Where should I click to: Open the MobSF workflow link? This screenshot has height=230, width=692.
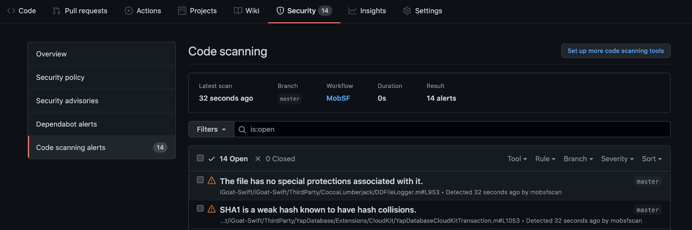point(338,98)
